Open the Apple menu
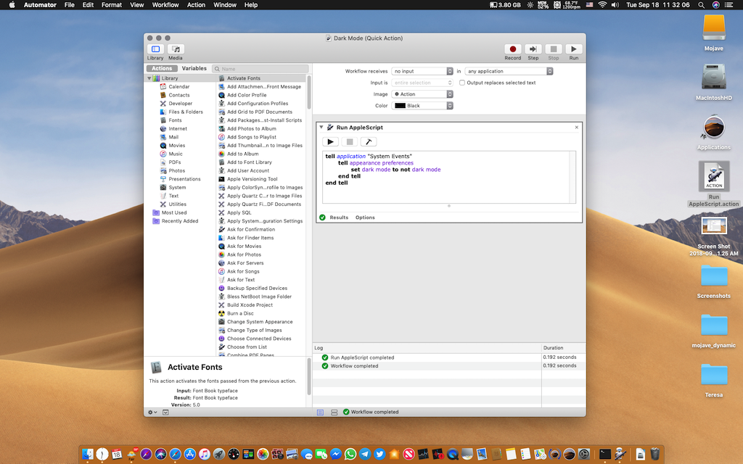The image size is (743, 464). tap(12, 5)
